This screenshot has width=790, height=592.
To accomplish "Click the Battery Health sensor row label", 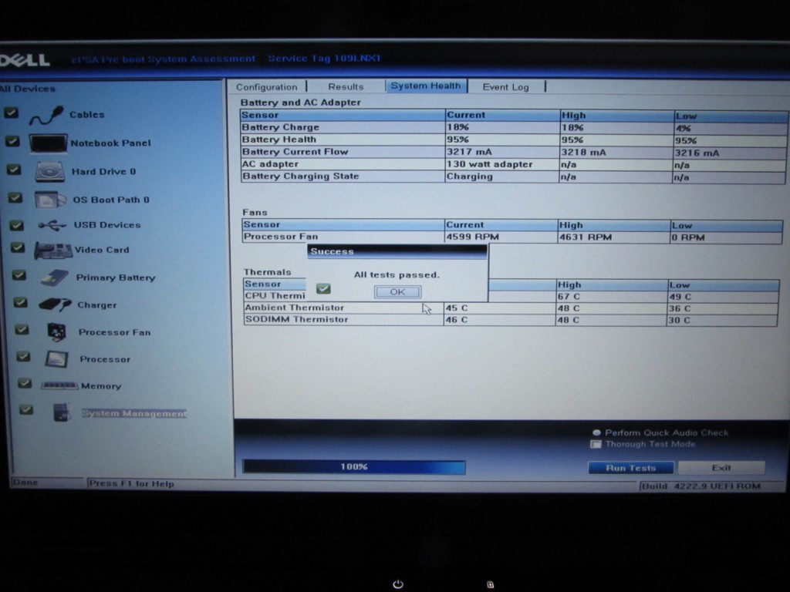I will tap(279, 140).
